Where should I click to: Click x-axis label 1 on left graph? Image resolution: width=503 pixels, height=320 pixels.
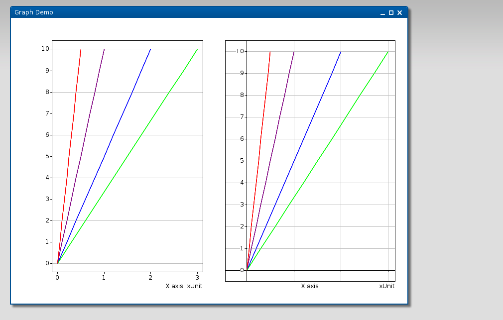104,278
